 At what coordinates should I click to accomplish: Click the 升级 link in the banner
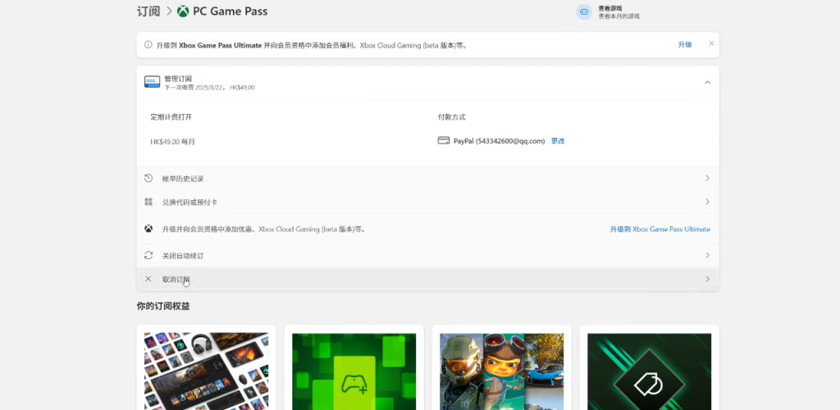click(x=685, y=45)
